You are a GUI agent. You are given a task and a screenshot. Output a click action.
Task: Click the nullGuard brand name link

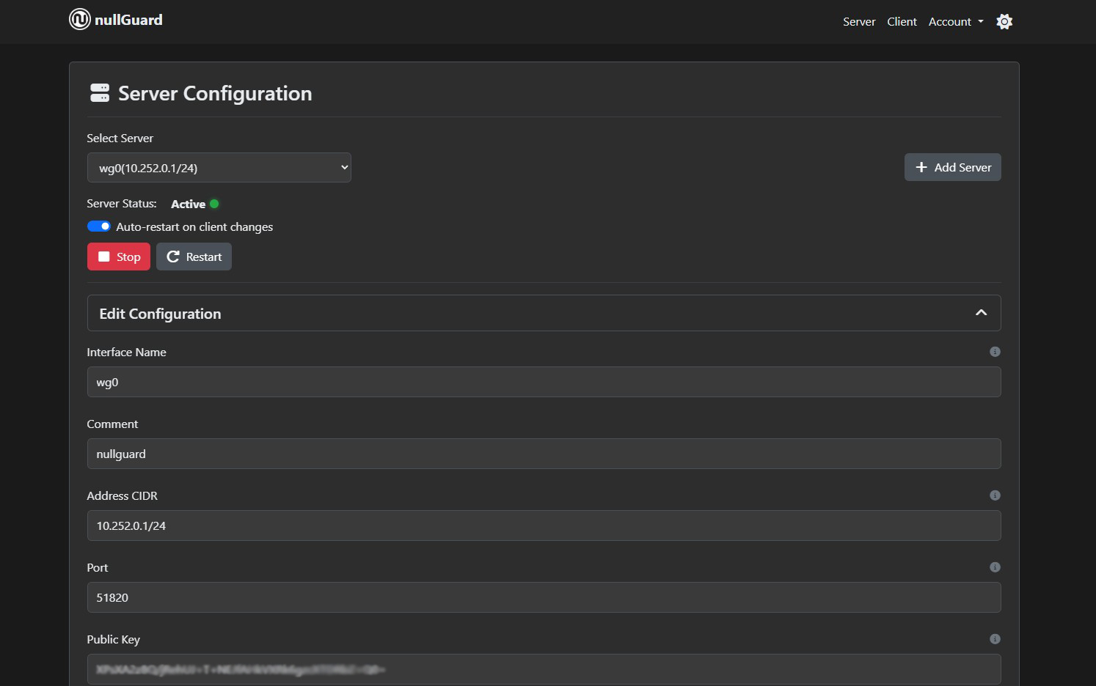click(128, 20)
